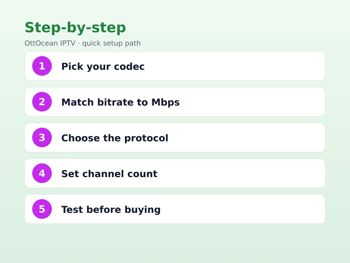Click the "Pick your codec" label

pos(103,66)
